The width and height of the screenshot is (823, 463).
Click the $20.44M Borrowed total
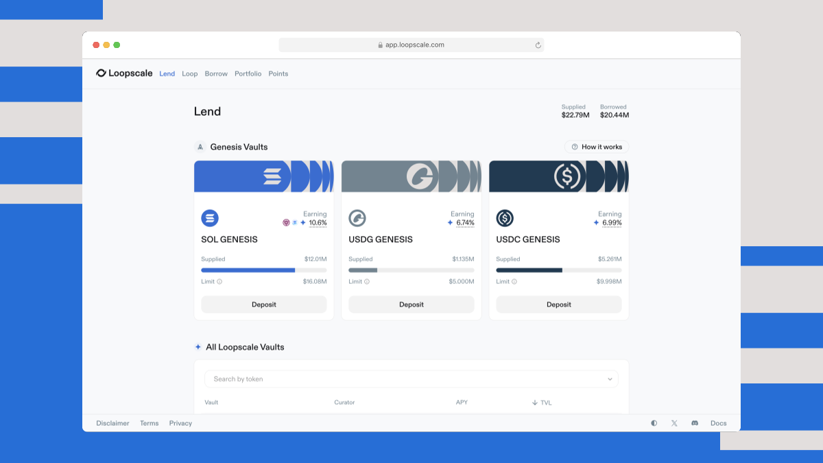[x=615, y=115]
